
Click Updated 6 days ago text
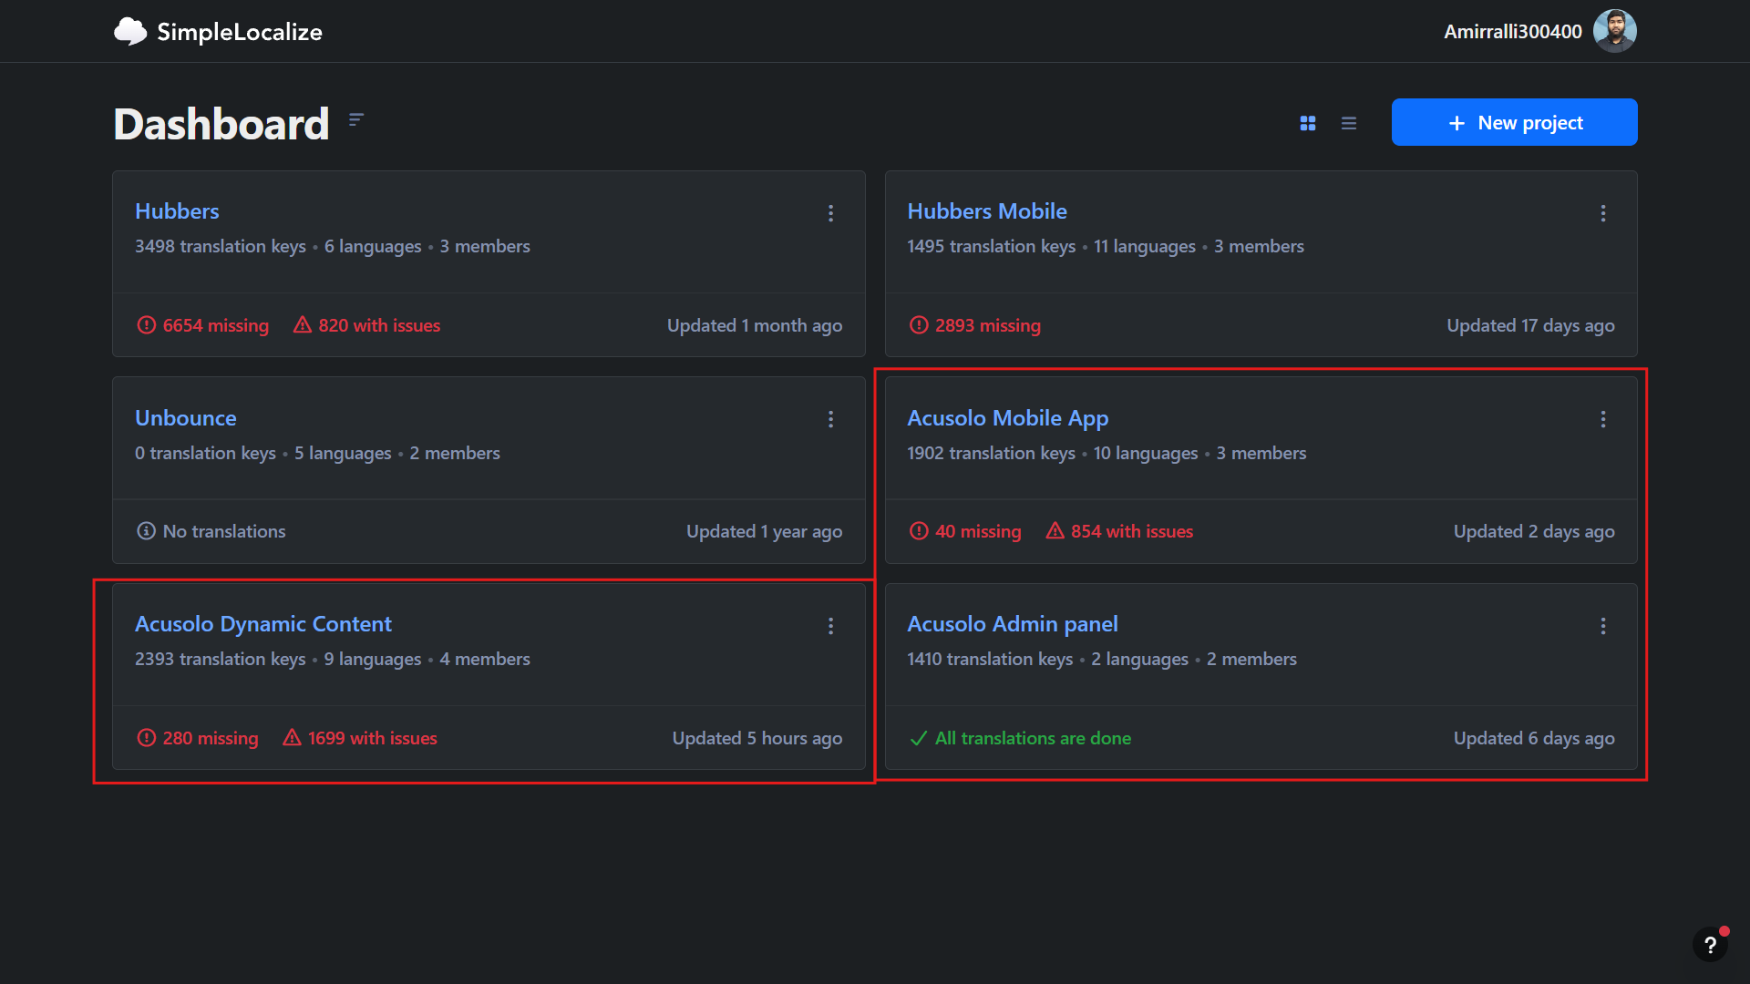click(1534, 738)
